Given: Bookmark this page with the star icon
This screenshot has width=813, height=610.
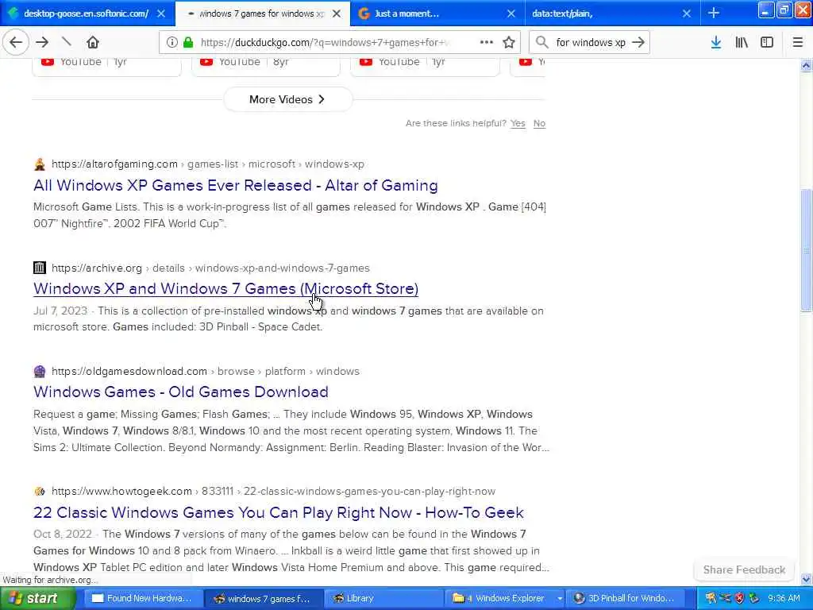Looking at the screenshot, I should coord(509,43).
